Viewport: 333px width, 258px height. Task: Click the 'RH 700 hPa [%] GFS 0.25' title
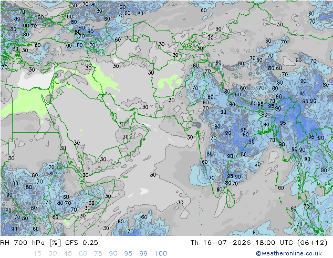coord(49,243)
